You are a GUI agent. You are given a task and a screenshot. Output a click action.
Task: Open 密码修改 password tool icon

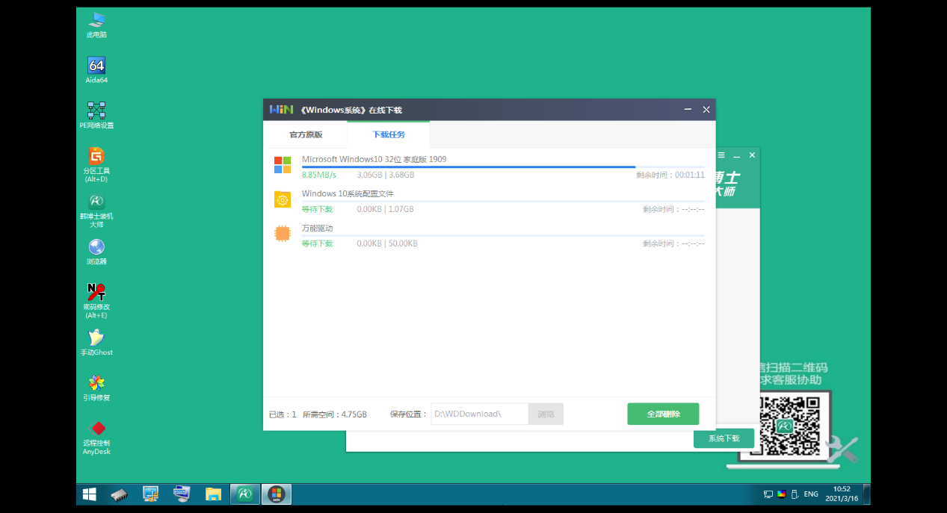96,293
